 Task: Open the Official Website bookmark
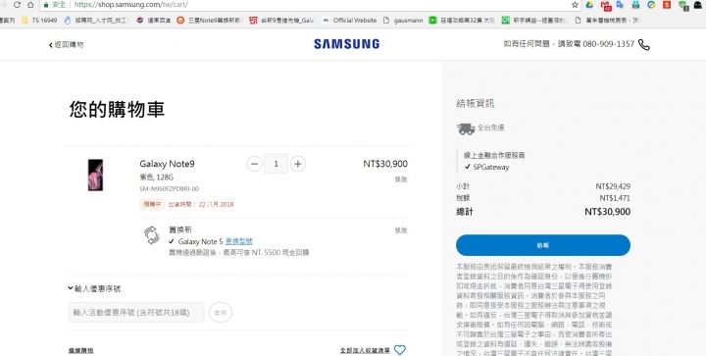(349, 21)
